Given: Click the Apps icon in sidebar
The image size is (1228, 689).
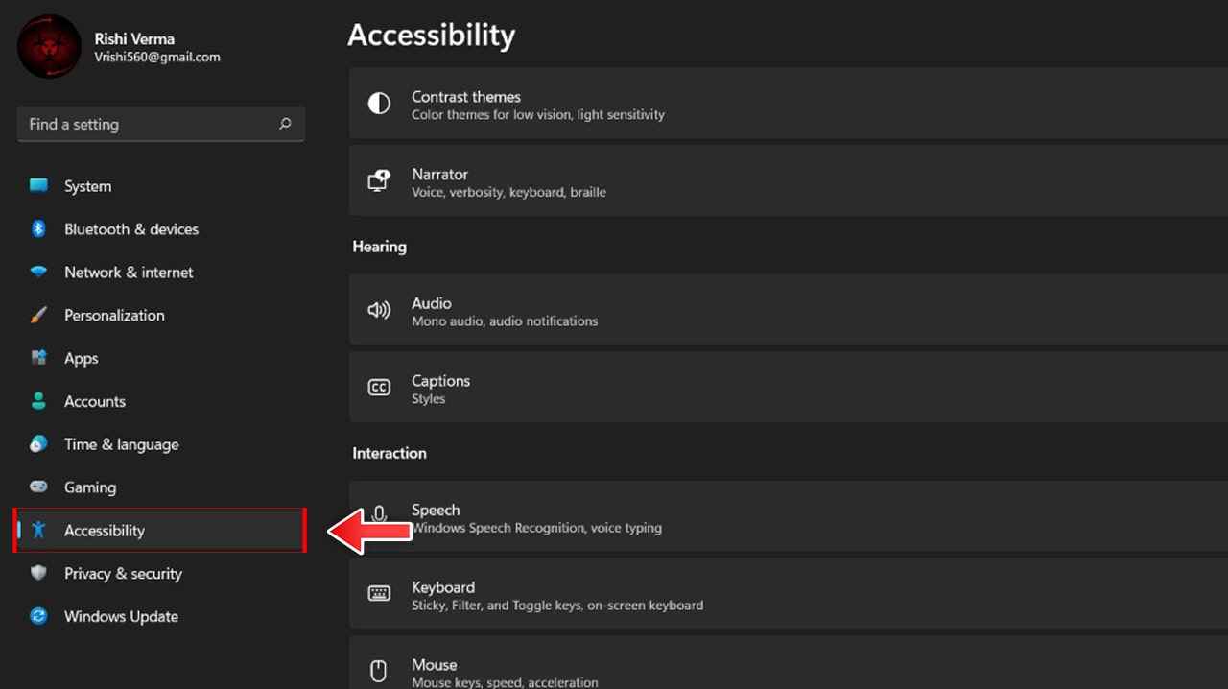Looking at the screenshot, I should pyautogui.click(x=38, y=358).
